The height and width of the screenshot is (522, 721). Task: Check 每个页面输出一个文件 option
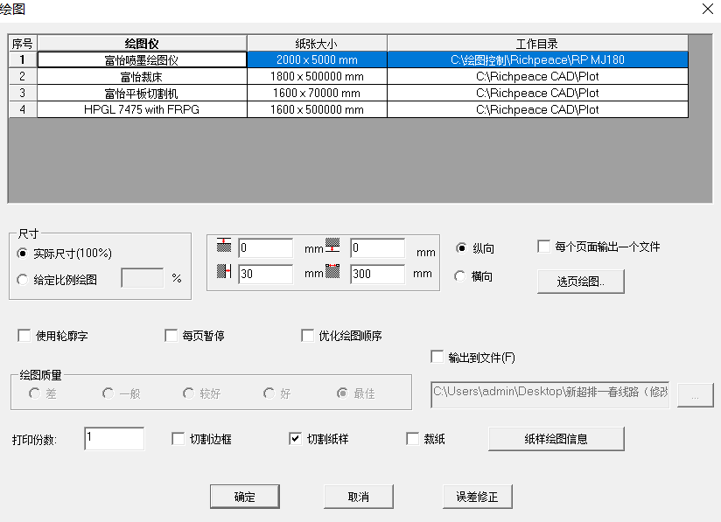(544, 247)
